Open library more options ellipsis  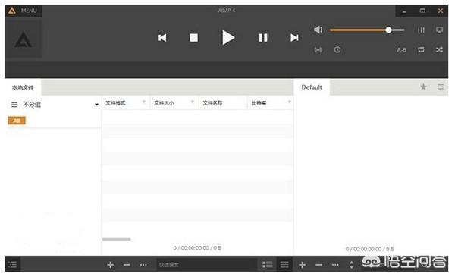[143, 265]
